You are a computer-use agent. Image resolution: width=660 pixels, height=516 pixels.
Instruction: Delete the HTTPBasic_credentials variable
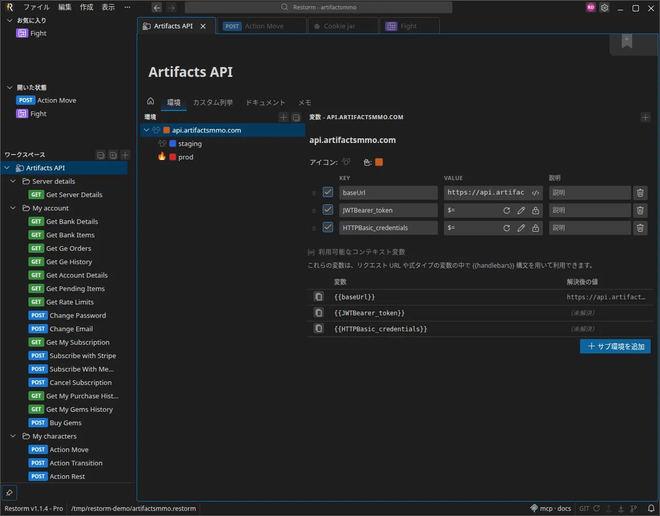click(x=640, y=228)
